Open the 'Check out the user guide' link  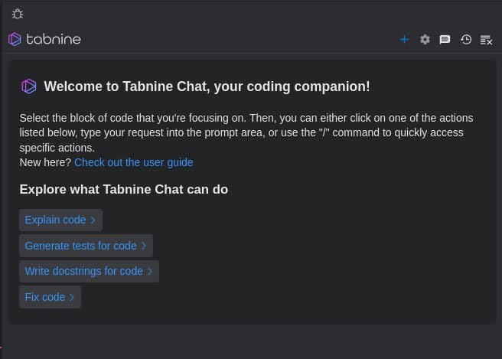tap(133, 162)
